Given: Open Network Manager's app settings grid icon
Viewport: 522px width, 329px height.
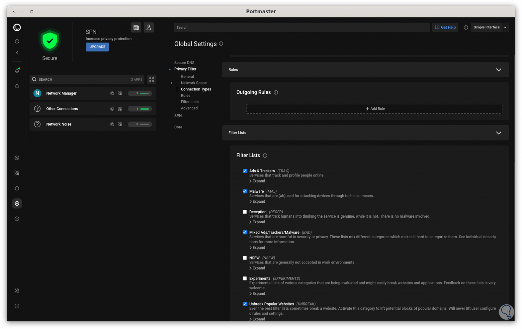Looking at the screenshot, I should click(x=120, y=93).
